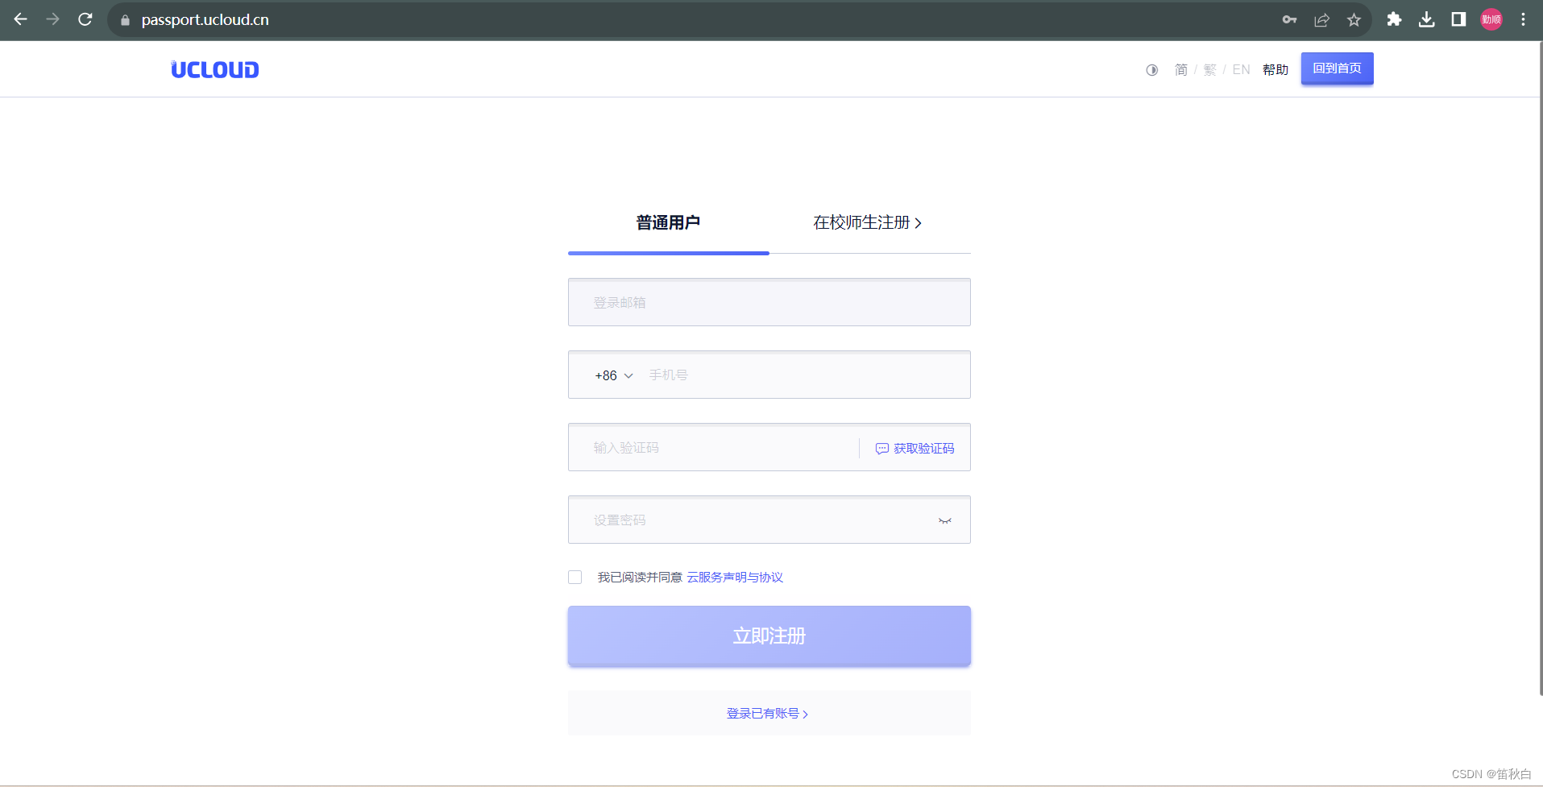Go back with the browser back arrow
The width and height of the screenshot is (1543, 787).
coord(21,19)
